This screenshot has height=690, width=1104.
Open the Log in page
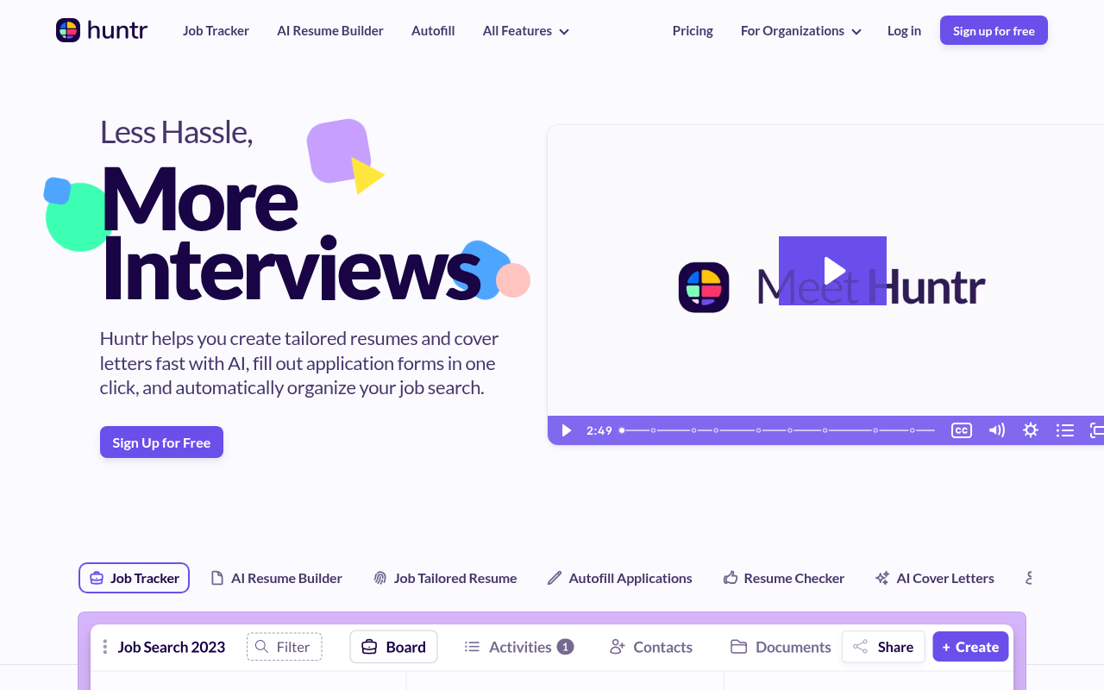(904, 30)
